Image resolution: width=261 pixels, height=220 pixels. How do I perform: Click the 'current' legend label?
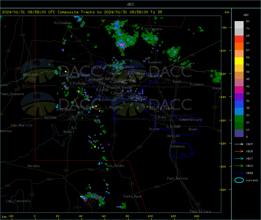click(252, 180)
